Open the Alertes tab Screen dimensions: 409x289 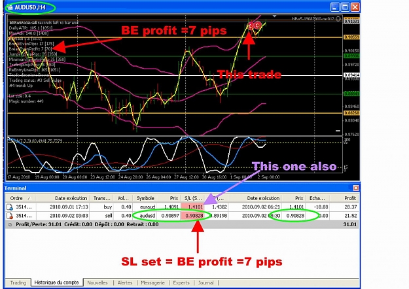tap(125, 282)
